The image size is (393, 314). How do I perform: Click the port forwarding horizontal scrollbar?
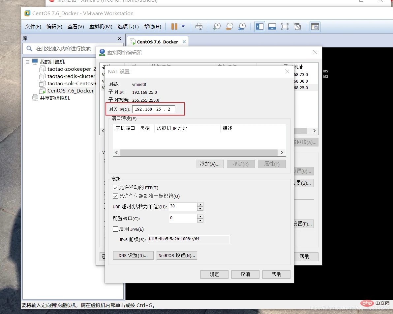click(199, 153)
